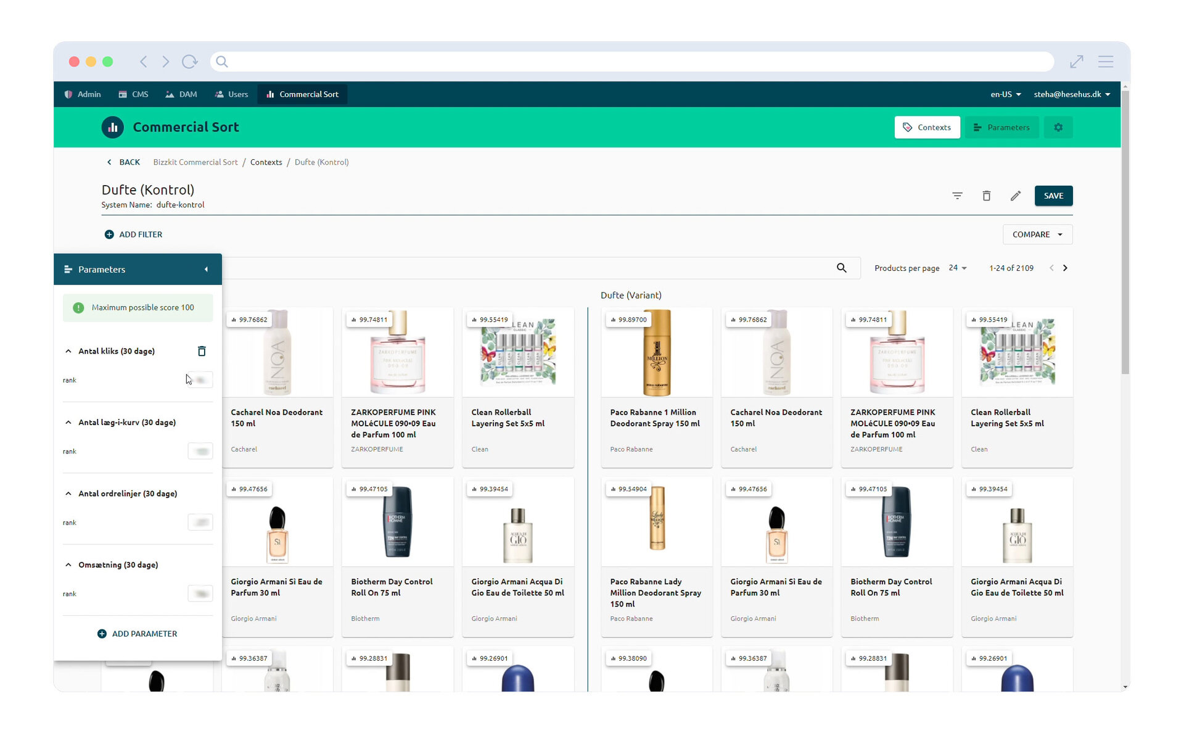Click rank field of Antal læg-i-kurv

pyautogui.click(x=200, y=452)
